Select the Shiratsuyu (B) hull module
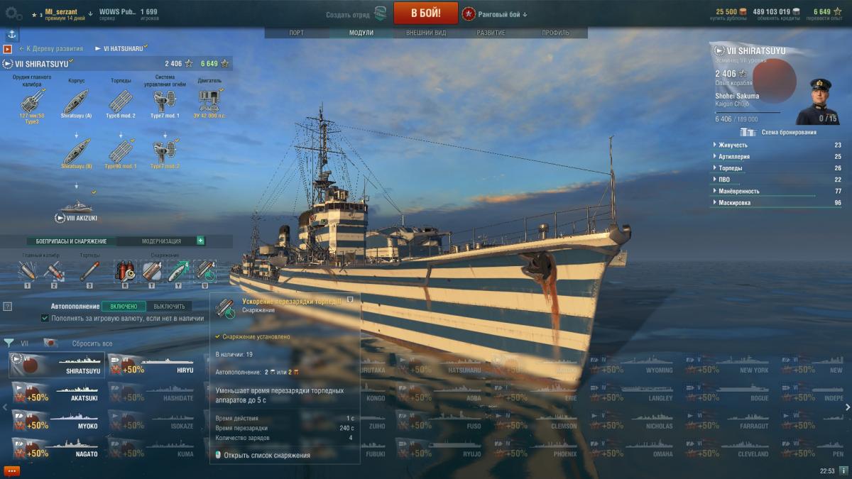Screen dimensions: 852x479 pos(76,152)
